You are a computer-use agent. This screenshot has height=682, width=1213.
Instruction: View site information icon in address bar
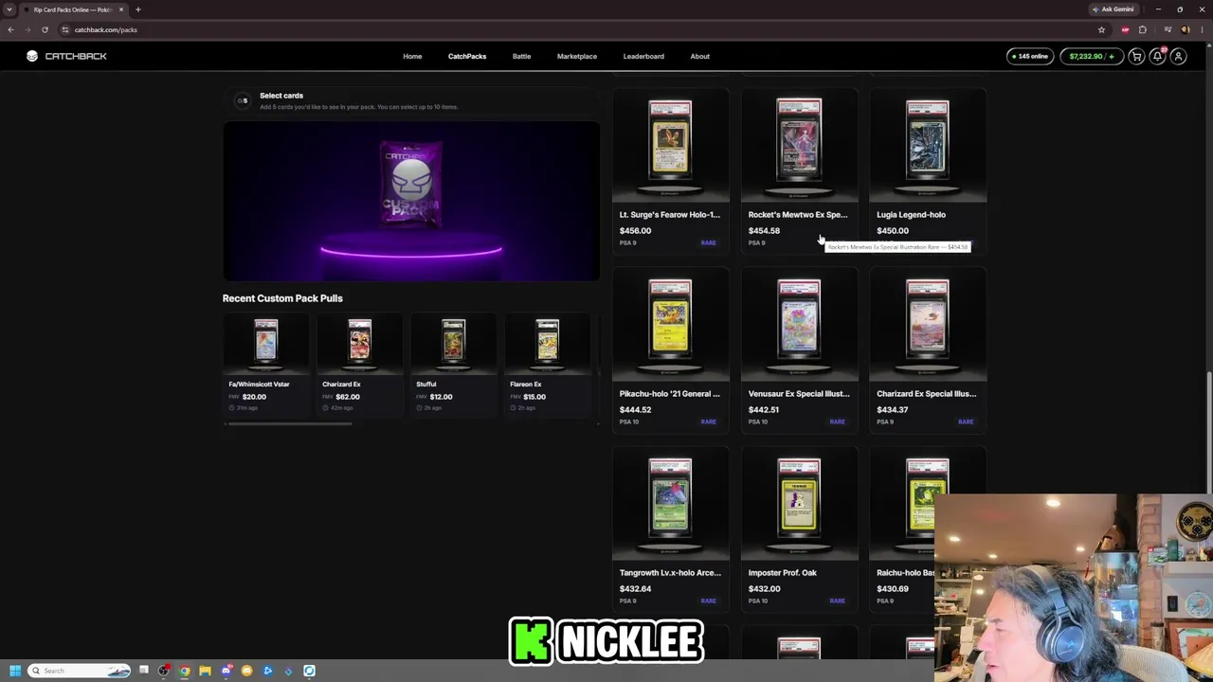[66, 29]
